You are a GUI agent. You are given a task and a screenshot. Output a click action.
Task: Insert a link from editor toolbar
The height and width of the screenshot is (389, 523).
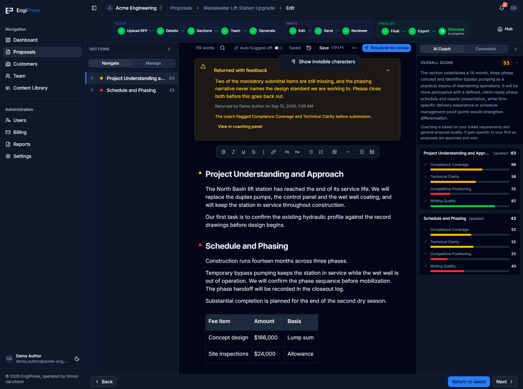coord(274,152)
